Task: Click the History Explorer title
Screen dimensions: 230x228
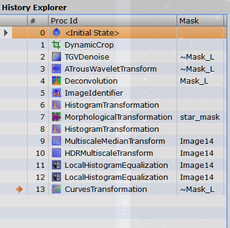Action: pyautogui.click(x=34, y=8)
